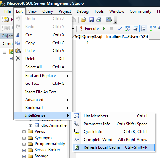The image size is (160, 158).
Task: Toggle the IntelliSense Enabled toolbar button
Action: [x=143, y=29]
